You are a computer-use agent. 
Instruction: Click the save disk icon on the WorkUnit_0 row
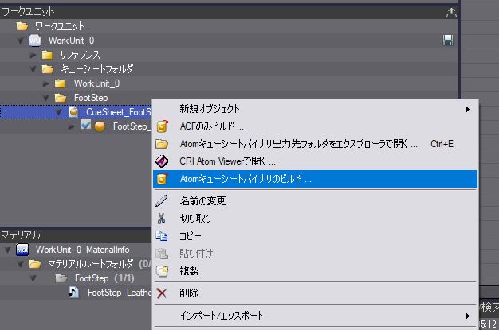click(448, 40)
